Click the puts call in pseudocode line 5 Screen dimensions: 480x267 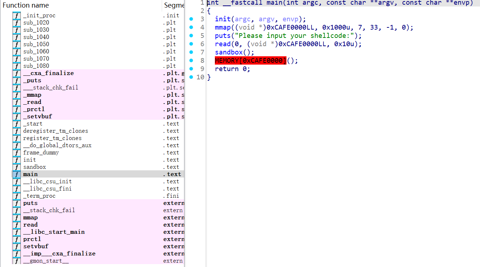(x=223, y=35)
